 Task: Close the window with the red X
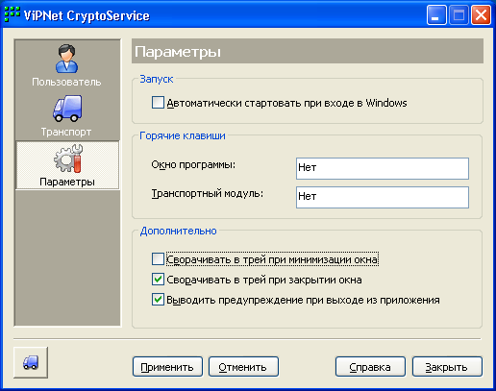(x=481, y=15)
